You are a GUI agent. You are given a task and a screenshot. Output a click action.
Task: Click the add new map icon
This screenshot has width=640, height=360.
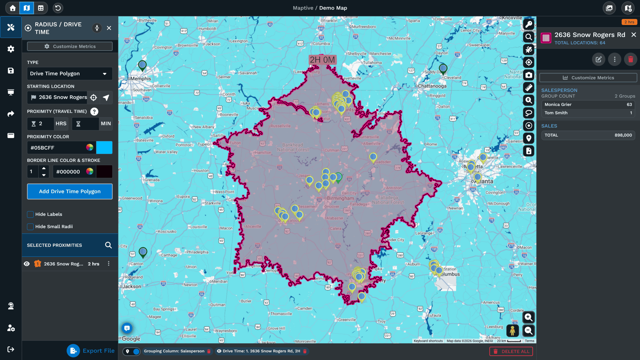click(628, 8)
